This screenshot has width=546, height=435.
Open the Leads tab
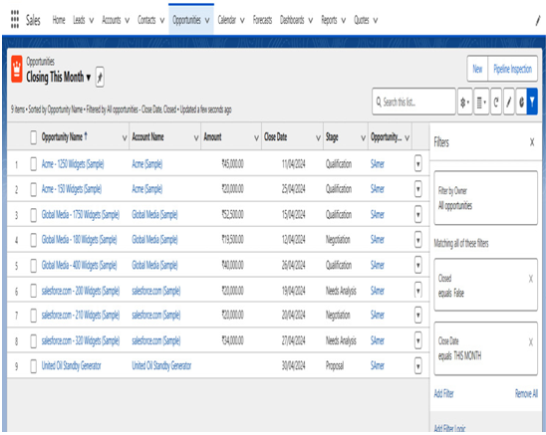(x=79, y=20)
